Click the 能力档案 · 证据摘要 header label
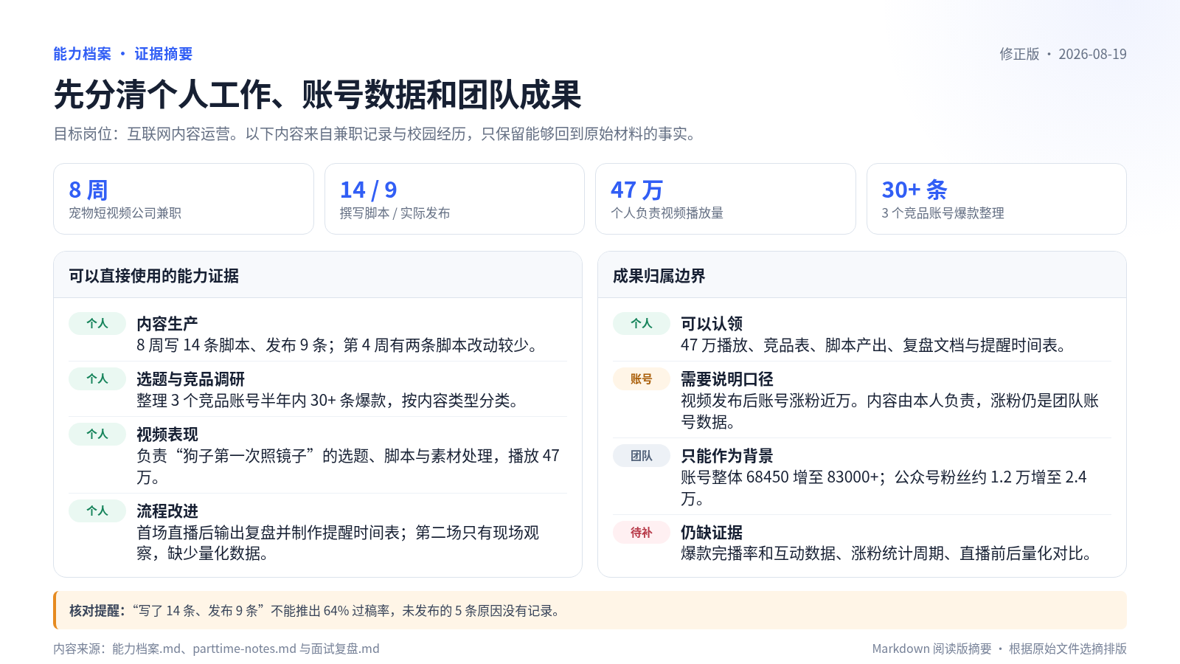 click(x=122, y=54)
